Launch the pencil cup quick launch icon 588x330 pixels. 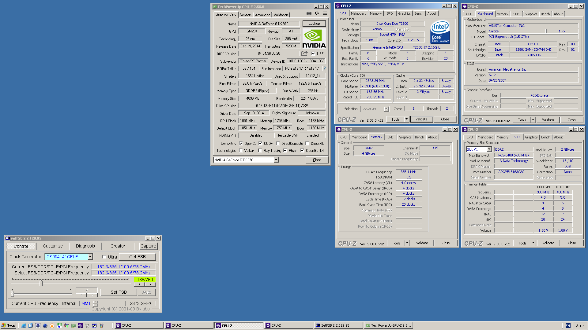(101, 326)
